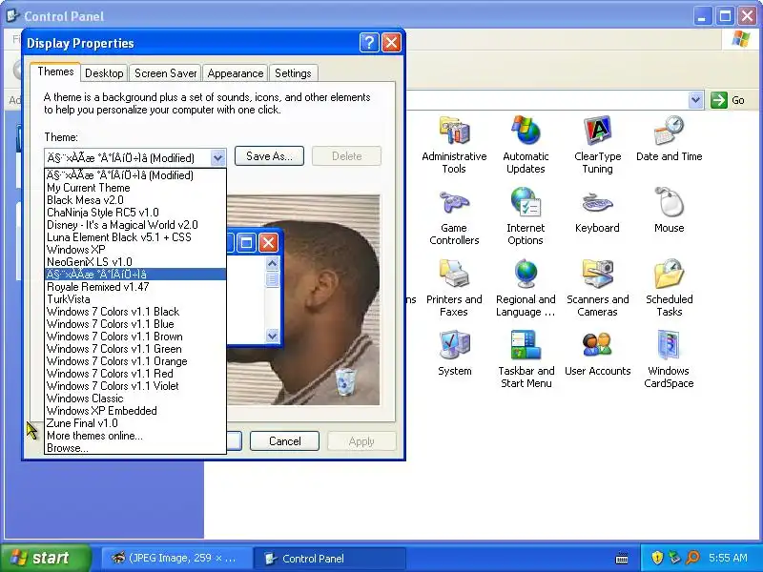Select TurkVista theme

tap(135, 299)
